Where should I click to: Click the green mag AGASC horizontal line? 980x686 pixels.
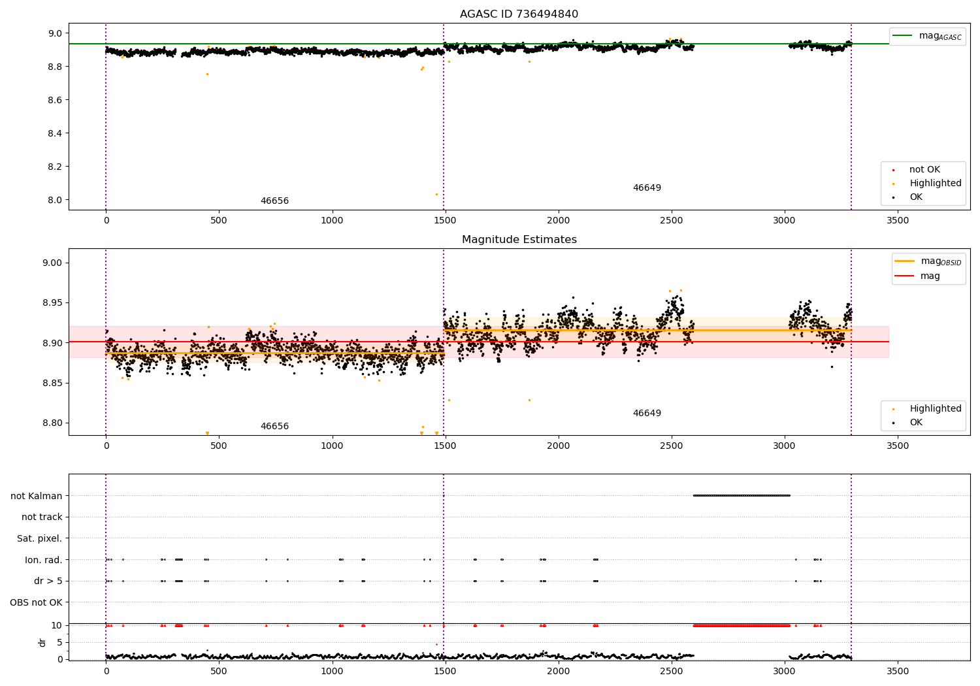click(479, 44)
